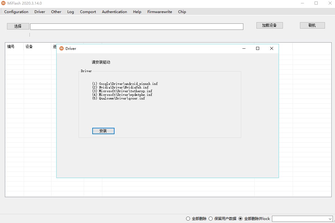
Task: Maximize the Driver dialog window
Action: click(257, 48)
